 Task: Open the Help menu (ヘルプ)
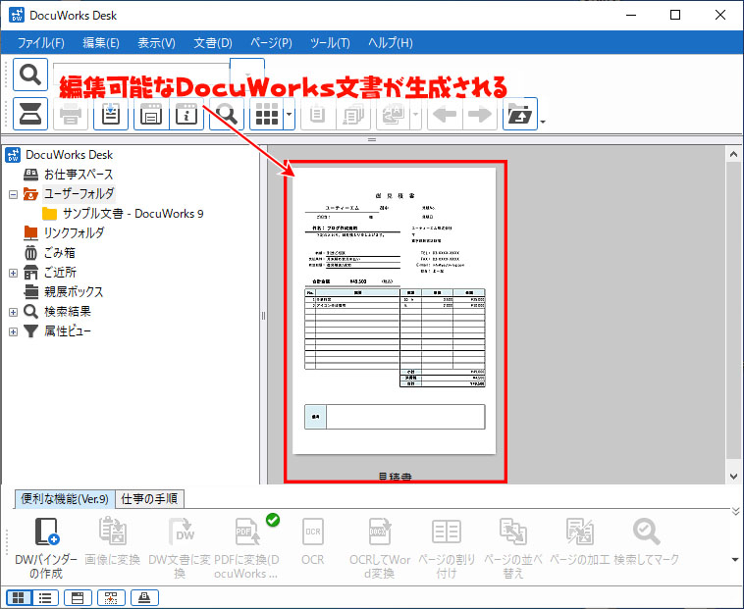pos(391,42)
